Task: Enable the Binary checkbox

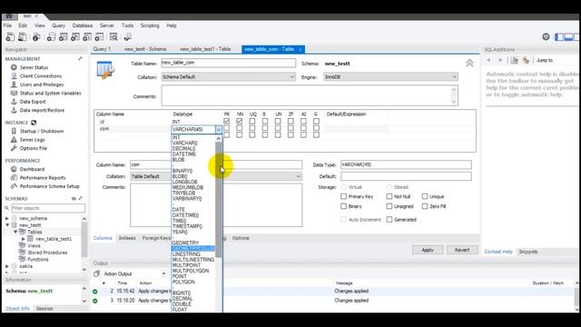Action: tap(343, 206)
